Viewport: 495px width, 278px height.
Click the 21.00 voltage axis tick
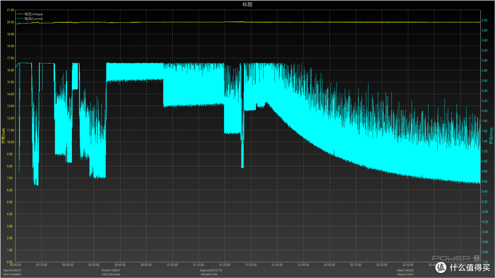click(11, 10)
